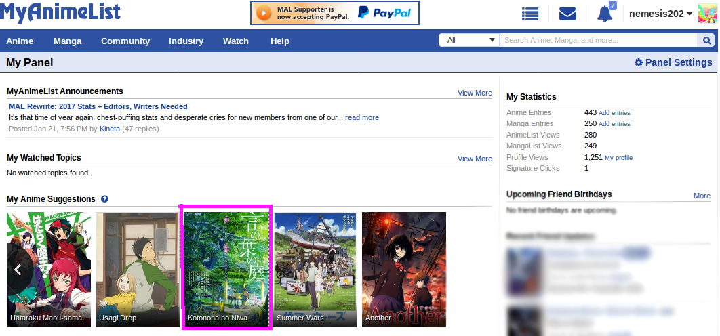720x336 pixels.
Task: Expand the search category 'All' dropdown
Action: click(470, 41)
